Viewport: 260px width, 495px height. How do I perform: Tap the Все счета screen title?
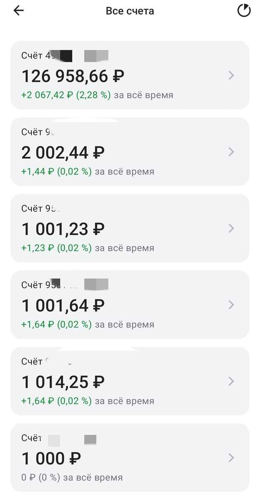pyautogui.click(x=130, y=11)
